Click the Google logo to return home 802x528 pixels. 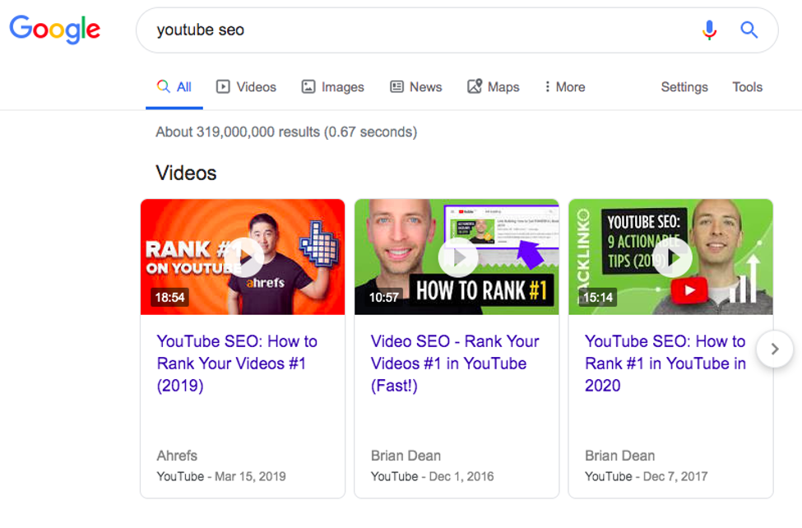tap(54, 30)
